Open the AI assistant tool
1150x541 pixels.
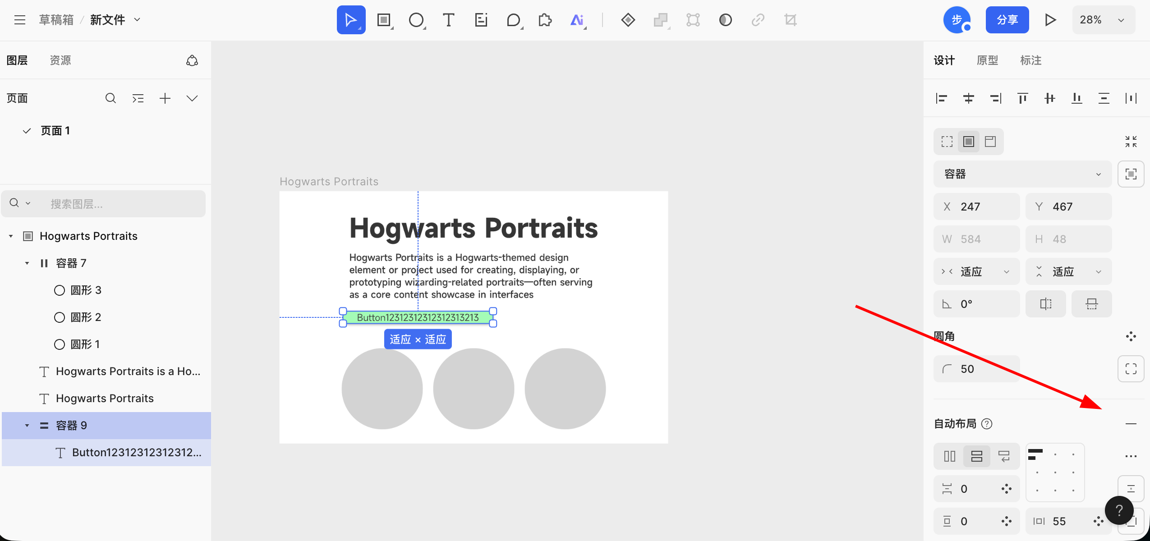tap(577, 20)
